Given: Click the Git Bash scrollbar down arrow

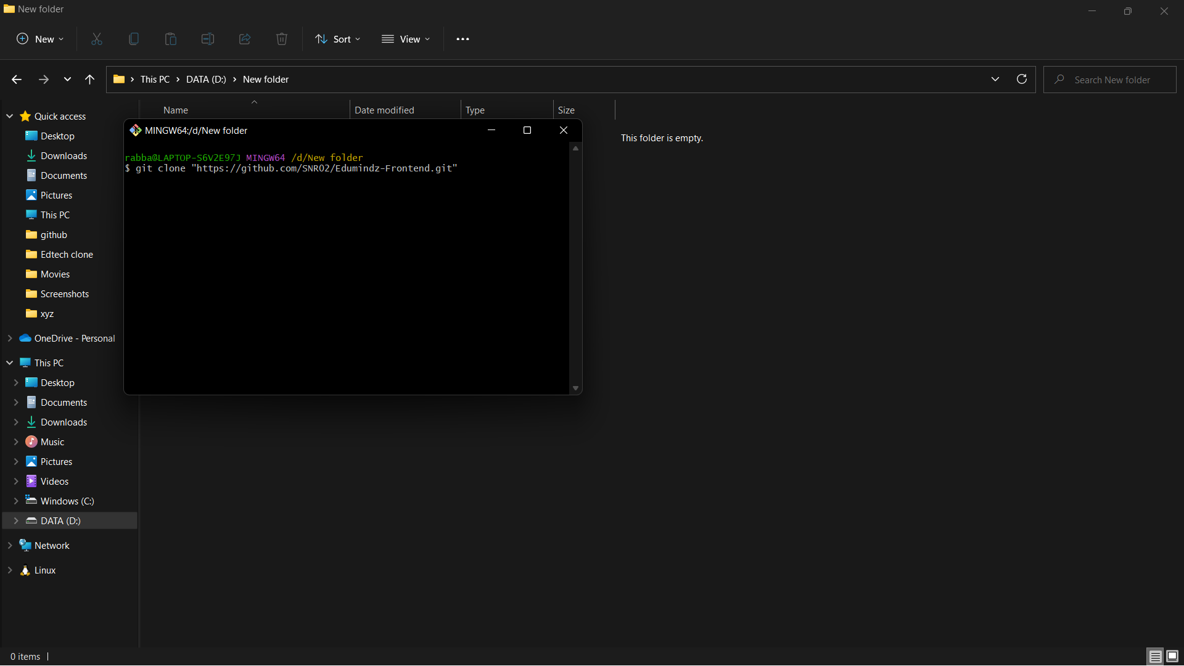Looking at the screenshot, I should pos(575,388).
